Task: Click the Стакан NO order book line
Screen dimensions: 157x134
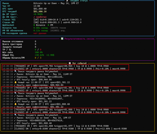Action: [57, 22]
